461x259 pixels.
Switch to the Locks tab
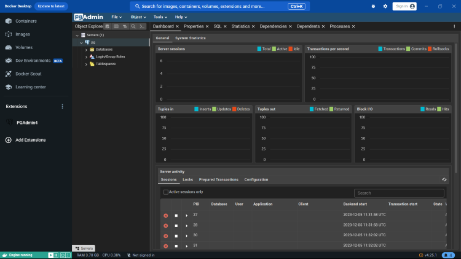pyautogui.click(x=187, y=180)
